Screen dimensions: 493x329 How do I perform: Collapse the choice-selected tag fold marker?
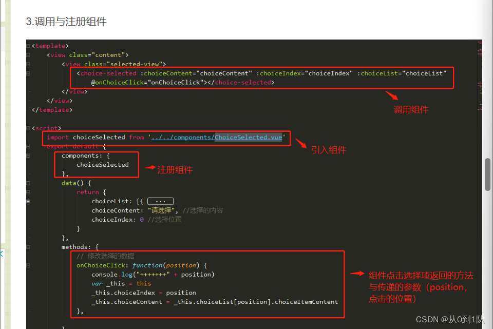(x=28, y=73)
